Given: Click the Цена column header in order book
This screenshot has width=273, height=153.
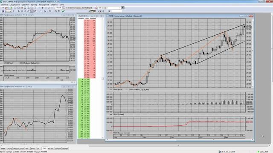Looking at the screenshot, I should coord(87,18).
